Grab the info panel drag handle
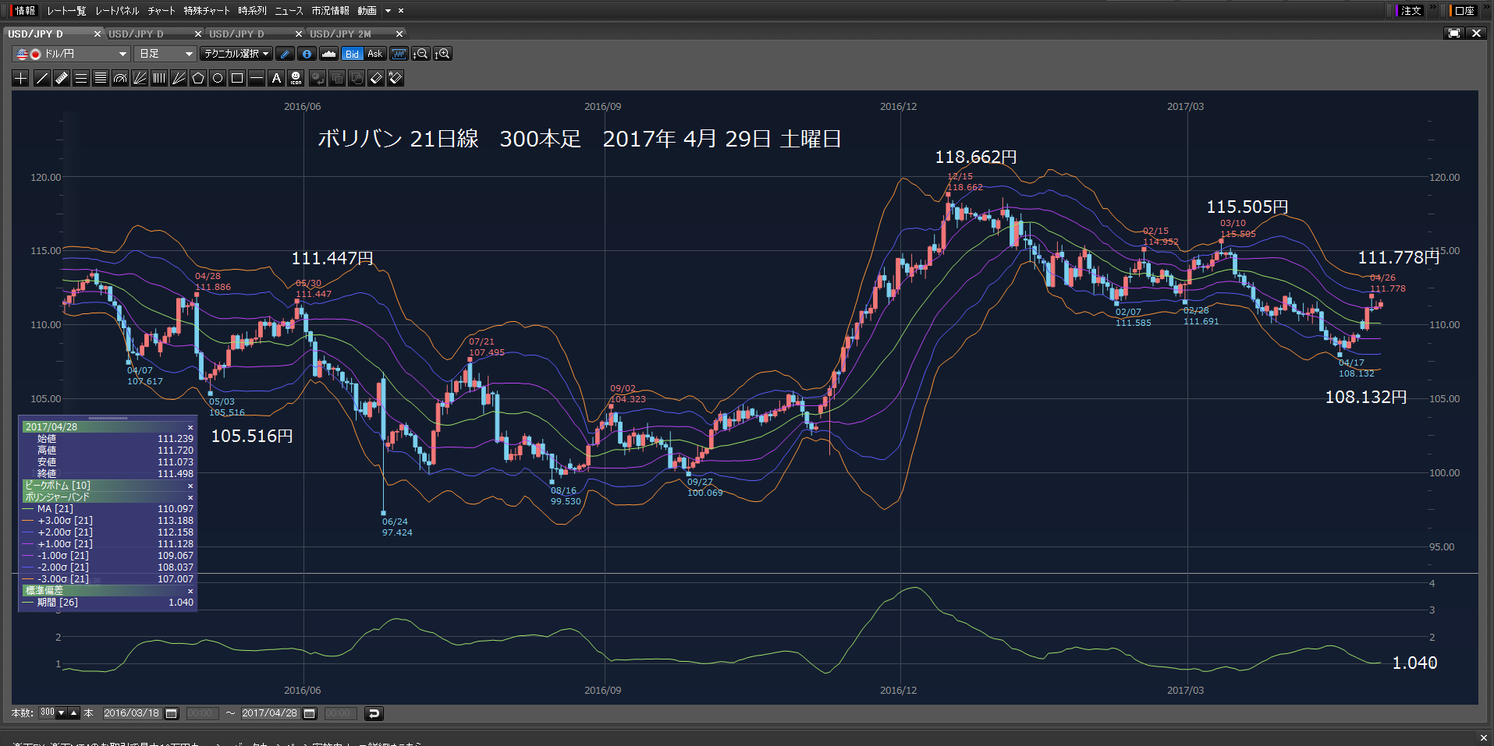1494x746 pixels. [x=108, y=419]
